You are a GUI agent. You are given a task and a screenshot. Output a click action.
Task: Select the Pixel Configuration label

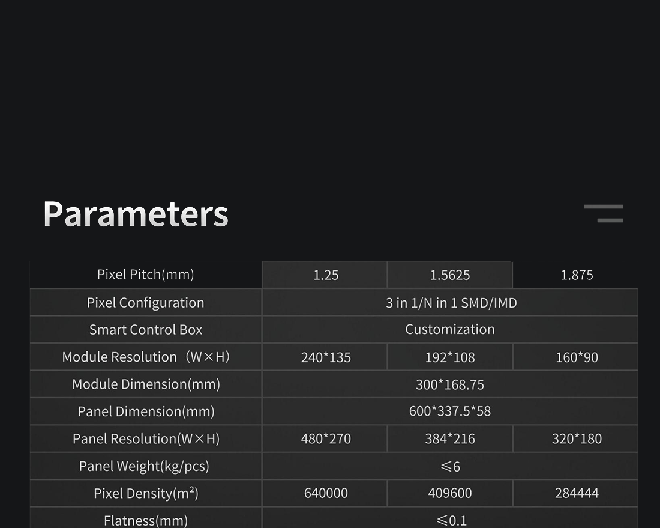(x=146, y=303)
